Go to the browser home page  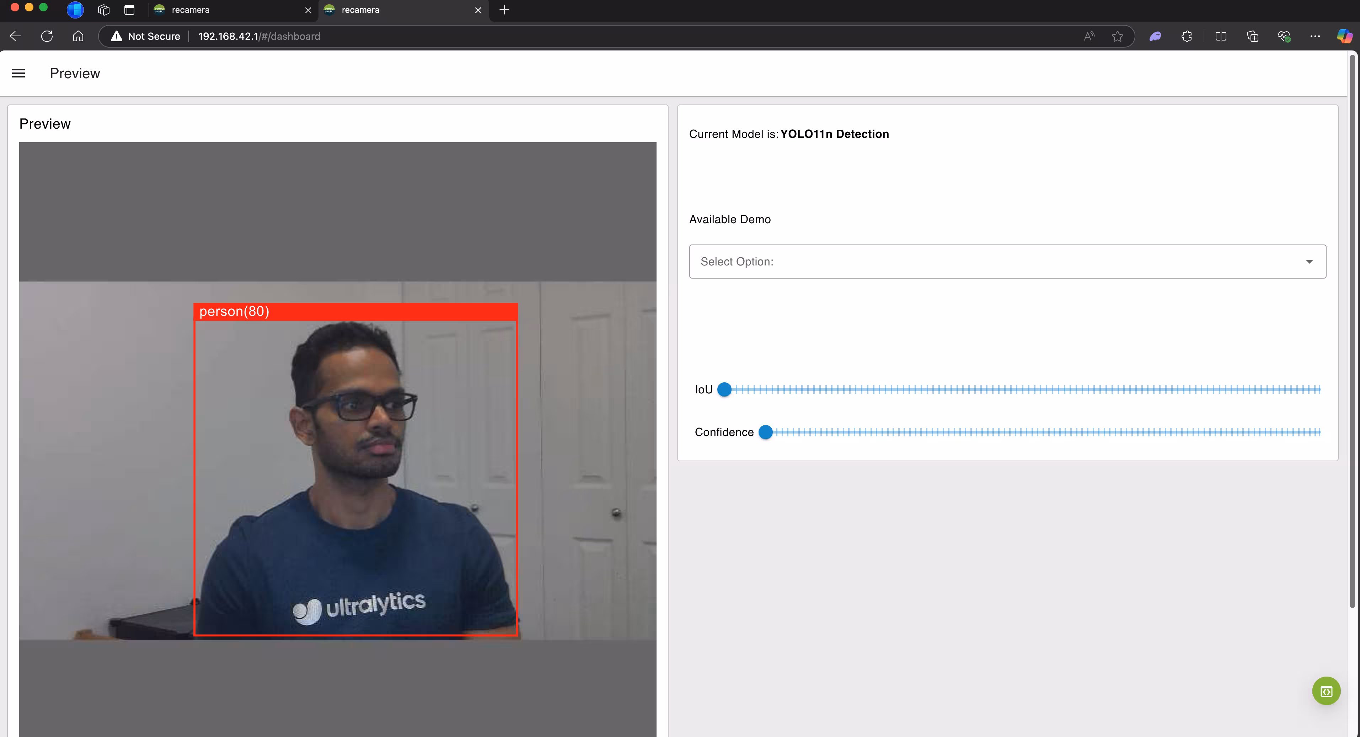tap(78, 36)
